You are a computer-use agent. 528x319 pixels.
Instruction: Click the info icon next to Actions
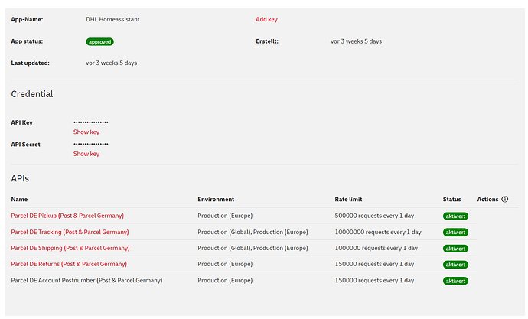point(504,200)
